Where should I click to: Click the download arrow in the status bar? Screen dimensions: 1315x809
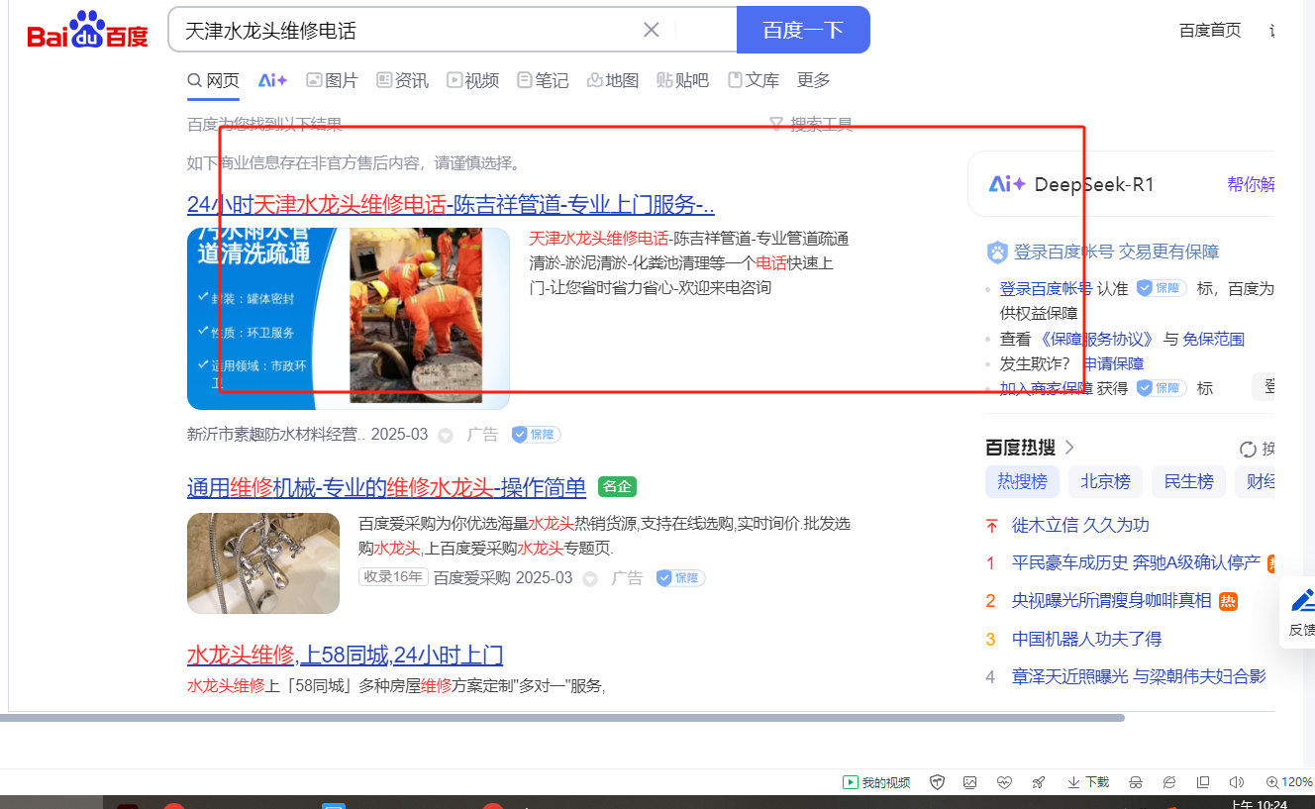1073,782
